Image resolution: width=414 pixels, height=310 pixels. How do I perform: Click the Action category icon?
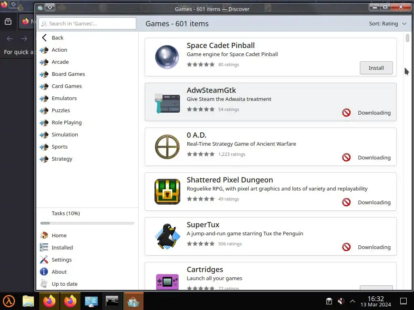44,50
